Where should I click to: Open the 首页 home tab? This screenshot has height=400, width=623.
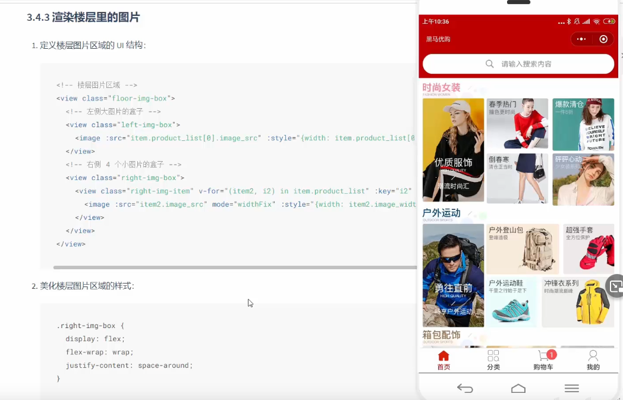(x=443, y=360)
